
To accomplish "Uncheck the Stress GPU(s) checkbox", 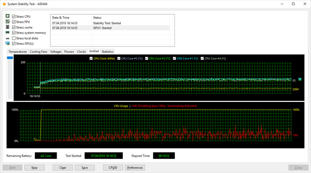I will [14, 44].
